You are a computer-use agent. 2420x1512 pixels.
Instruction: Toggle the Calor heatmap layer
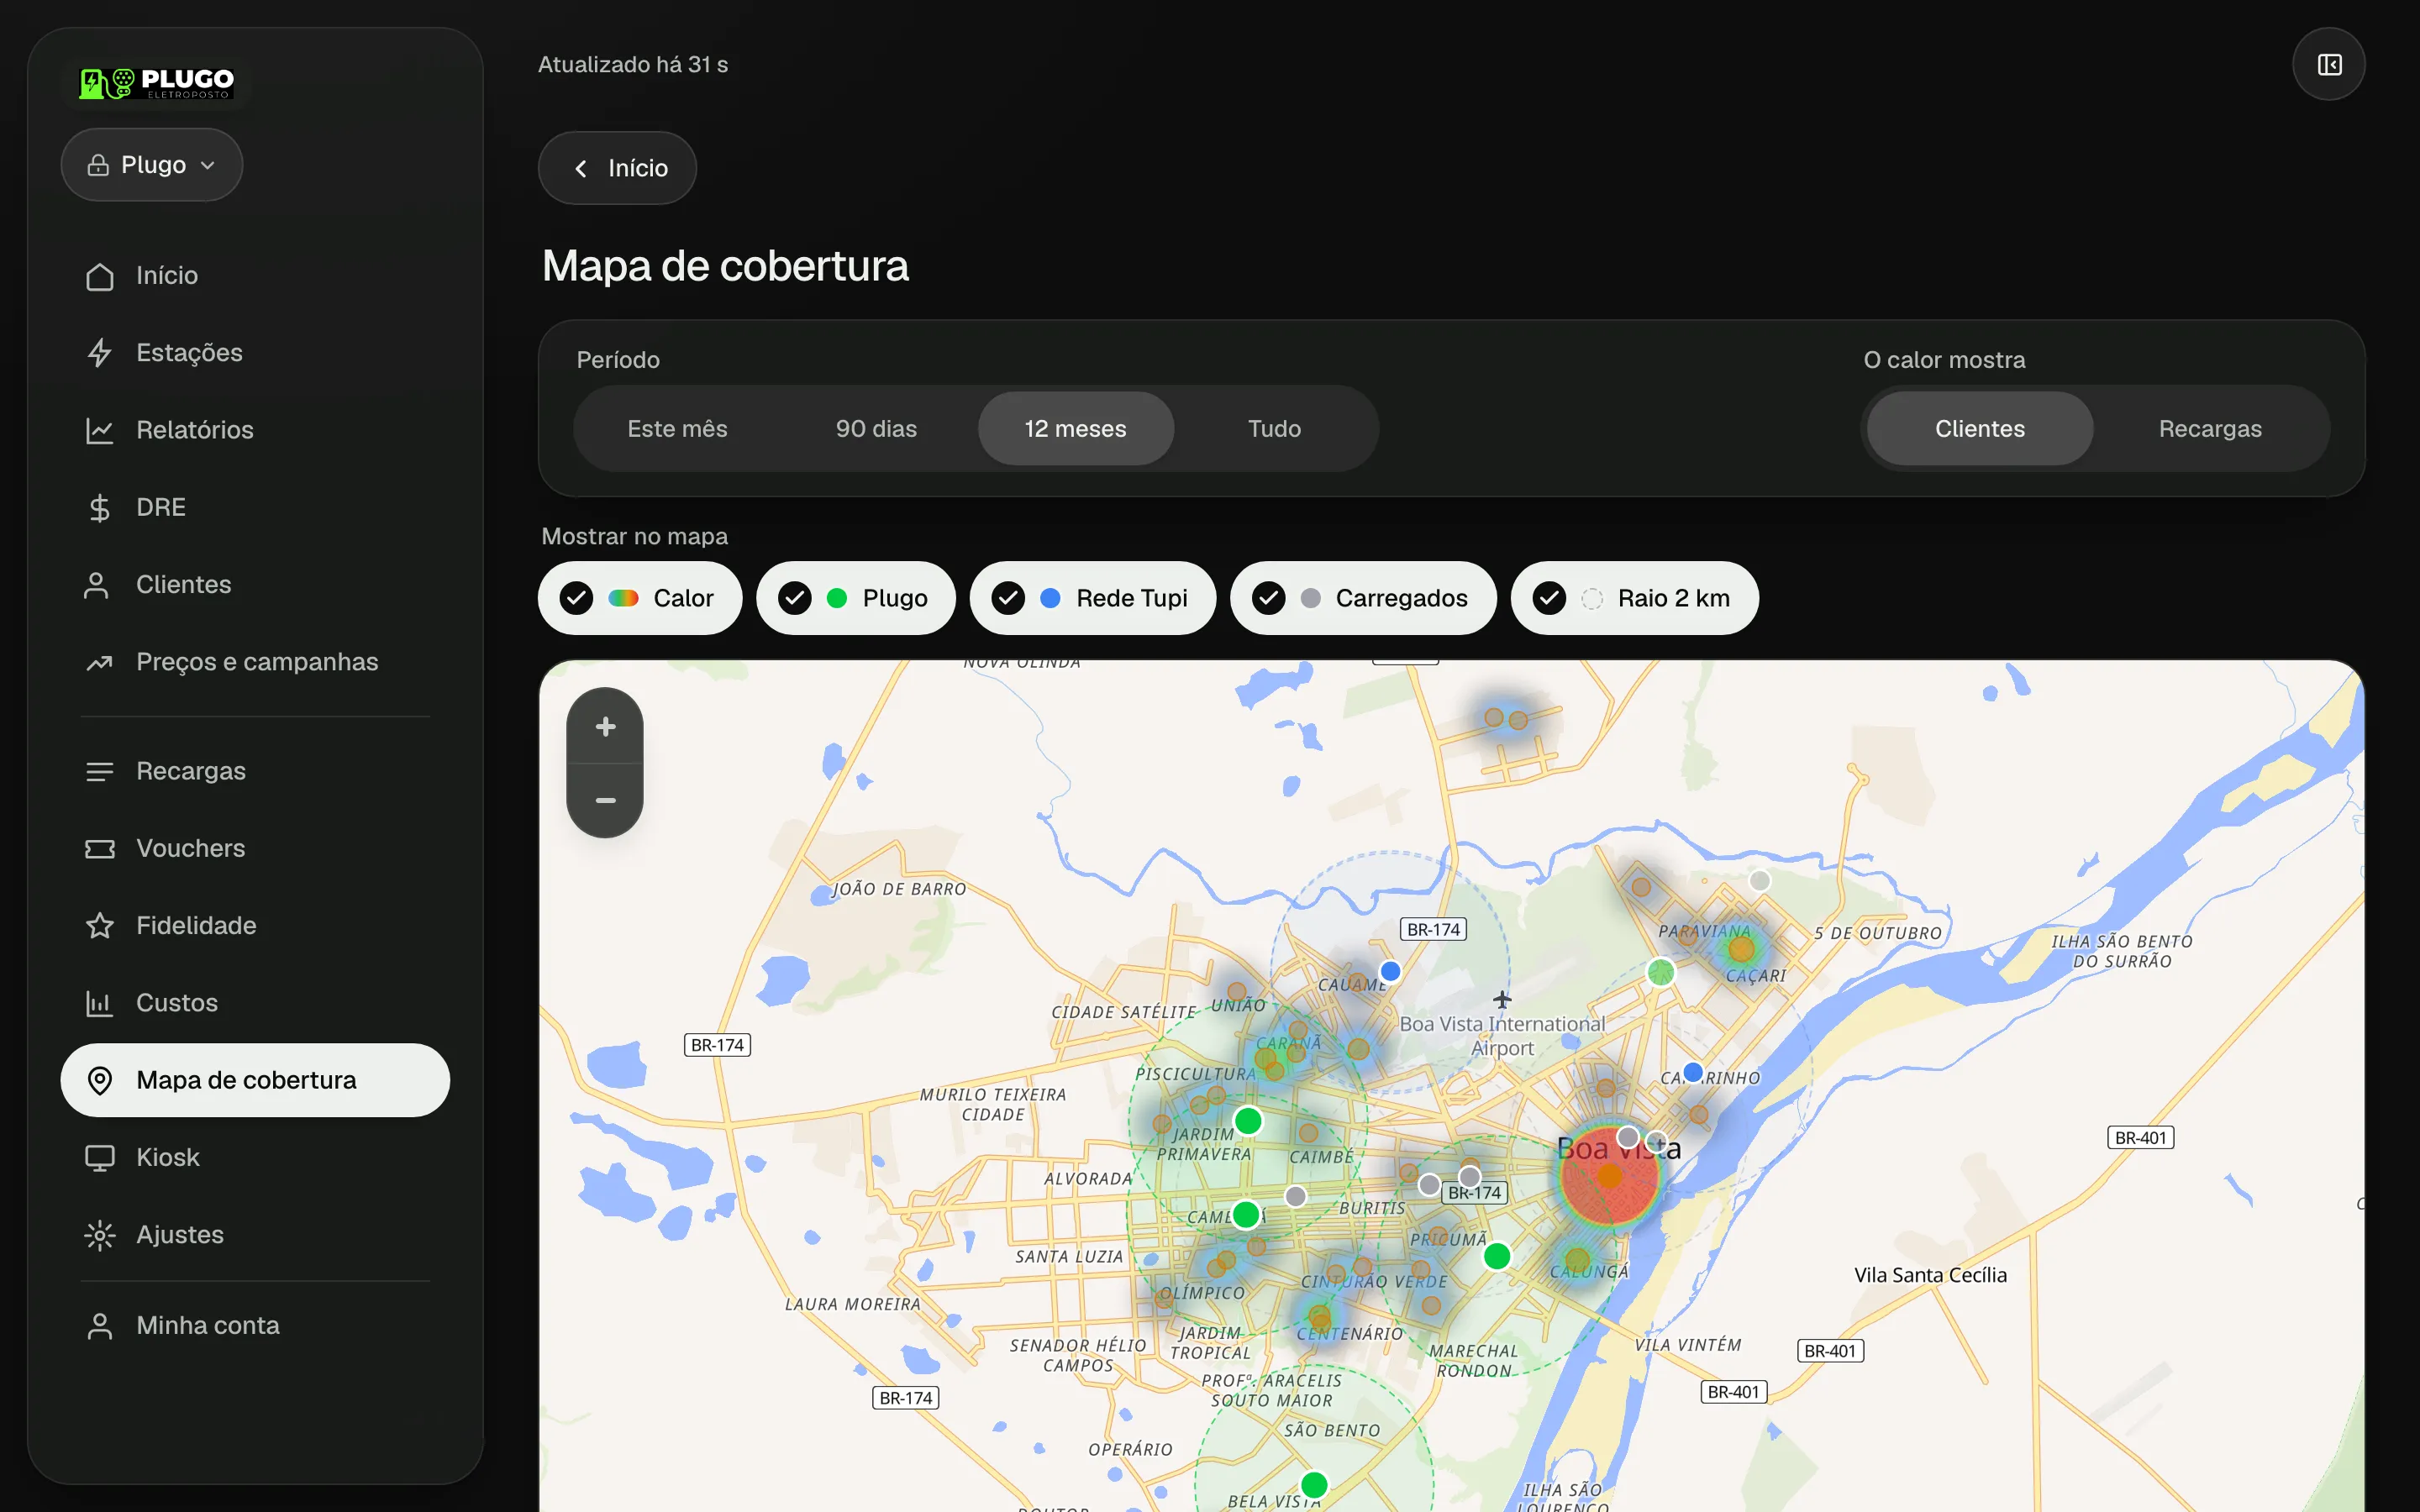pos(640,598)
